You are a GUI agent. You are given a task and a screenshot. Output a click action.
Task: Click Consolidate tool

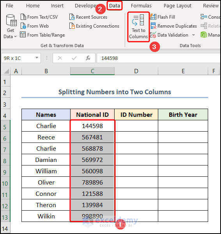210,17
